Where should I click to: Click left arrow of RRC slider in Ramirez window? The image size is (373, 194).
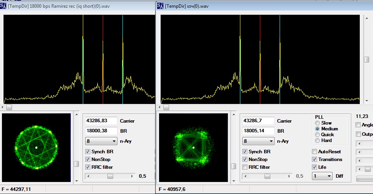point(88,176)
